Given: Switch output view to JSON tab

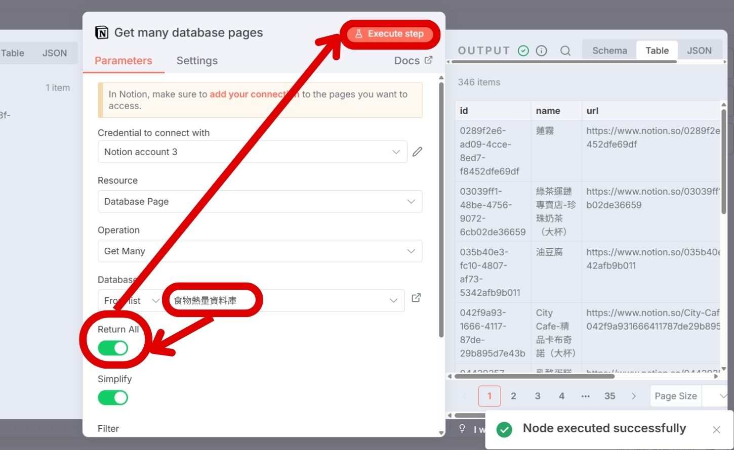Looking at the screenshot, I should [x=699, y=51].
